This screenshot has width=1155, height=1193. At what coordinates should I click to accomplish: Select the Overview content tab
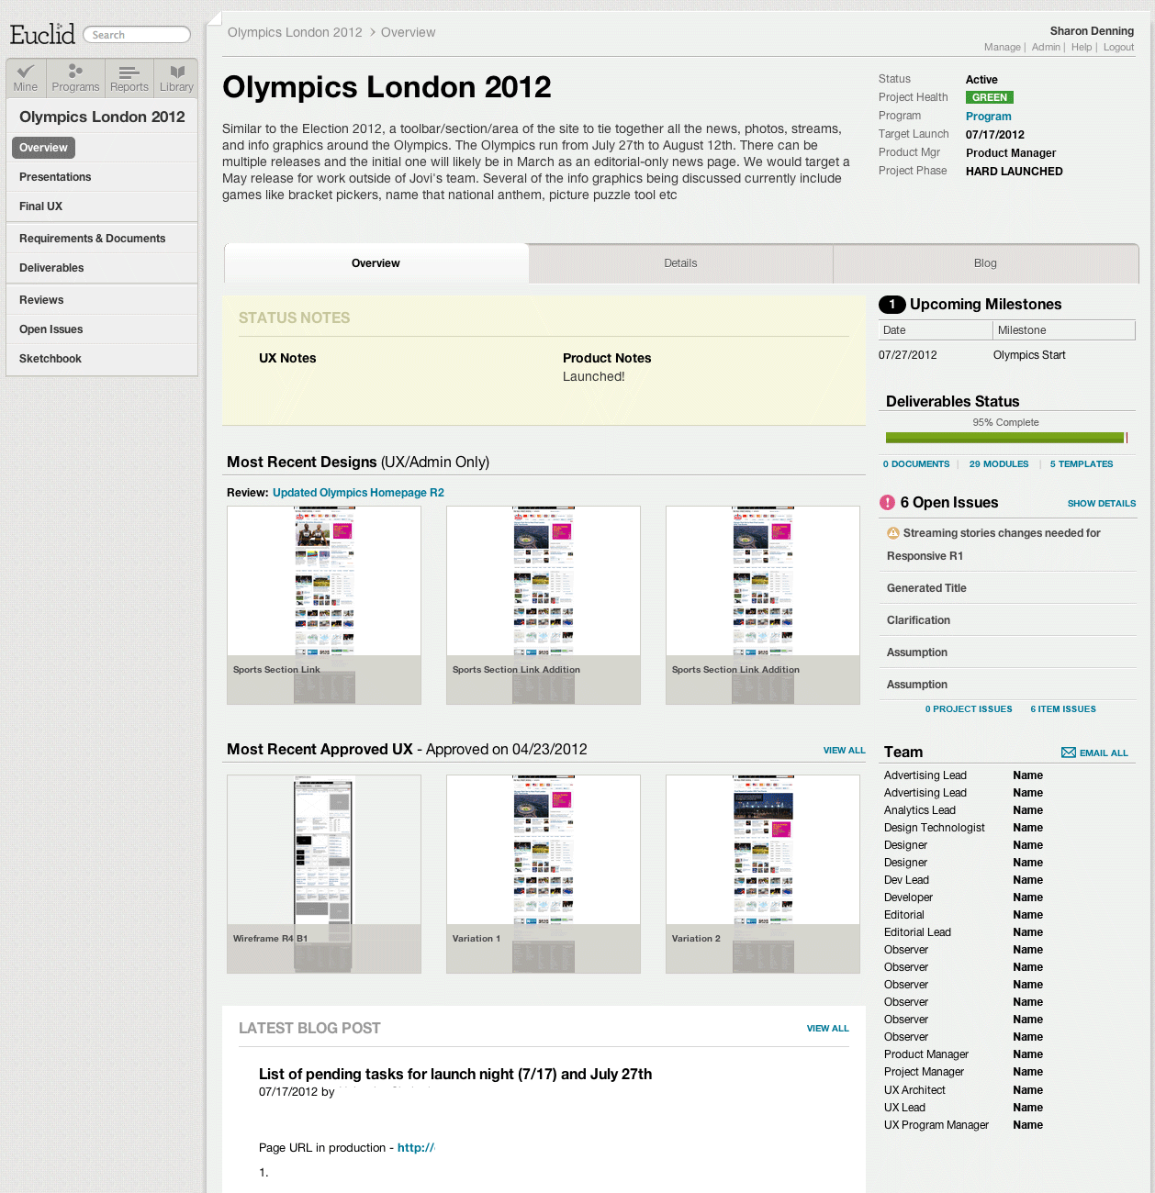coord(376,263)
